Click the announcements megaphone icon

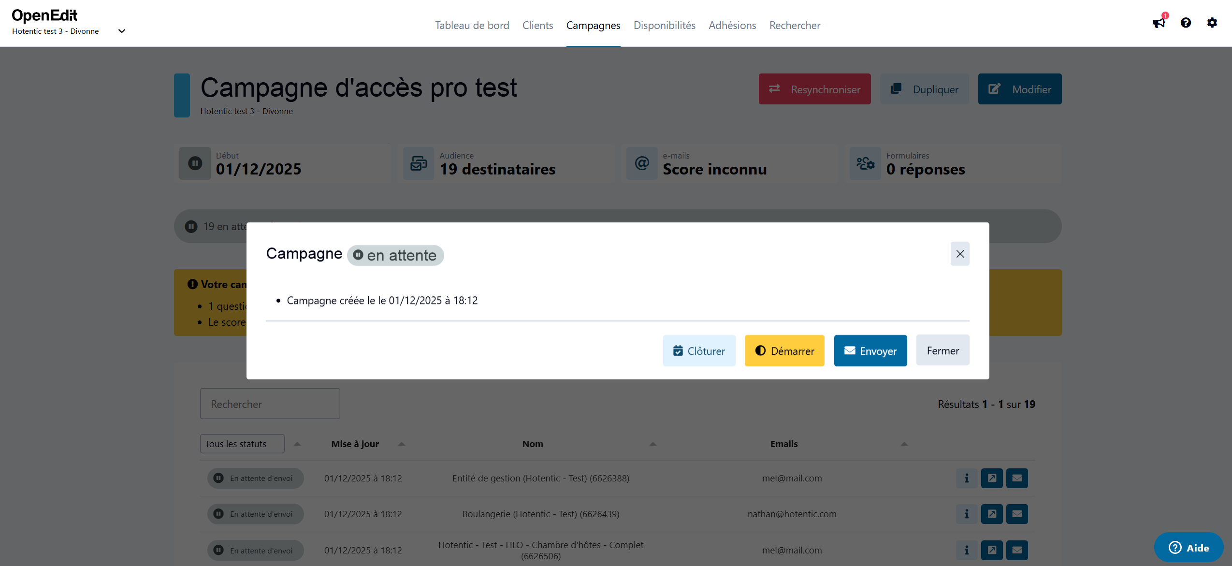[1159, 23]
